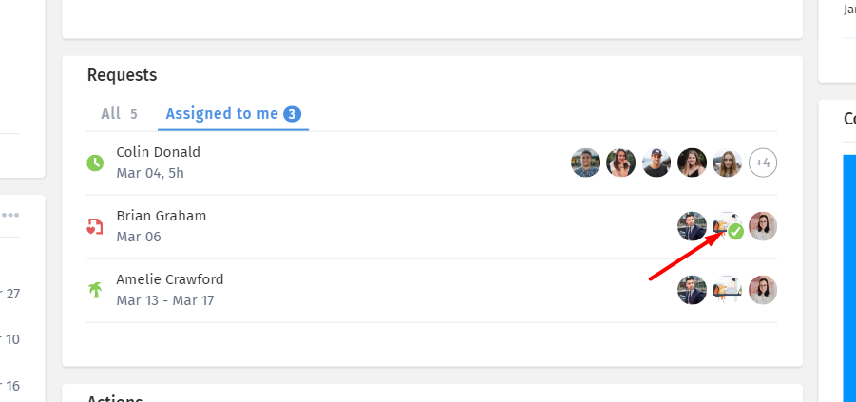Click the man with cap avatar in Colin Donald's row
The image size is (856, 402).
click(x=656, y=163)
